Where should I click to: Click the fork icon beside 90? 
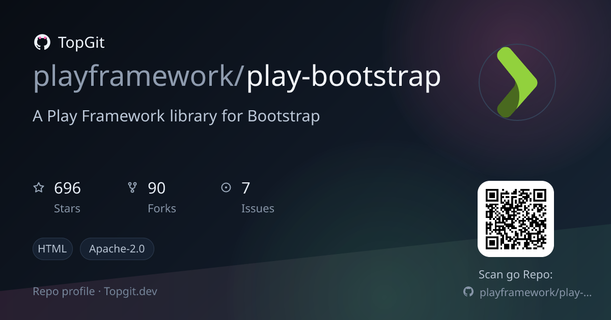point(132,188)
